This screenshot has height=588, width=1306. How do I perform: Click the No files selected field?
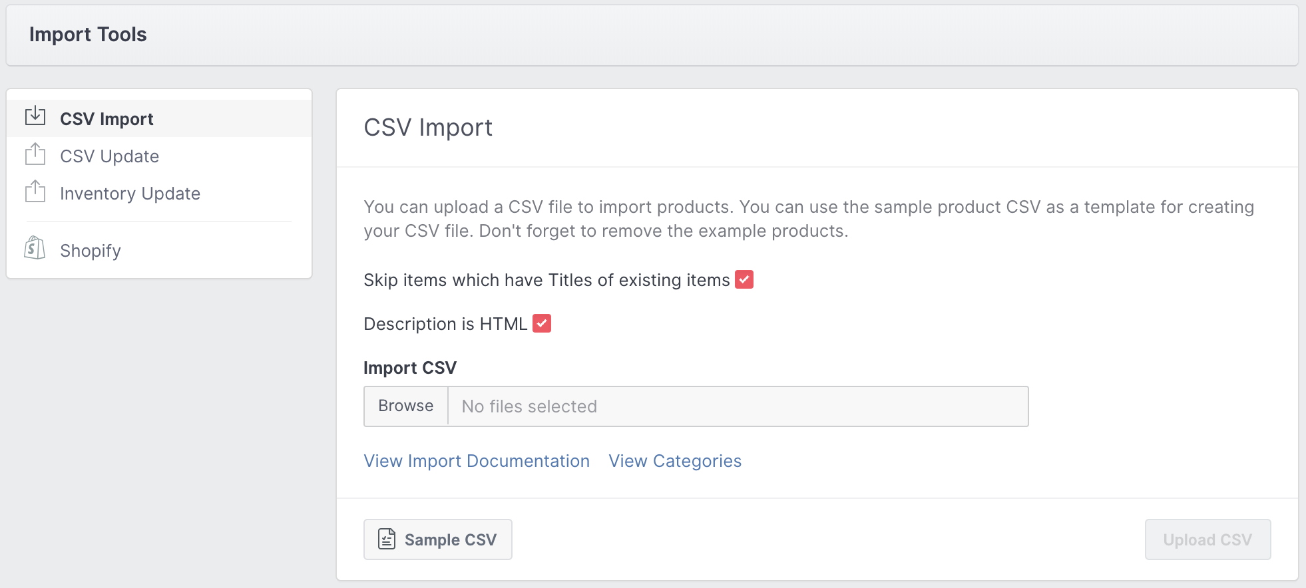(738, 406)
